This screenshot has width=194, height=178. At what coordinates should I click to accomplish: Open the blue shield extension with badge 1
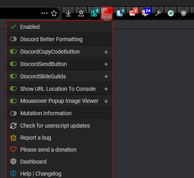120,13
